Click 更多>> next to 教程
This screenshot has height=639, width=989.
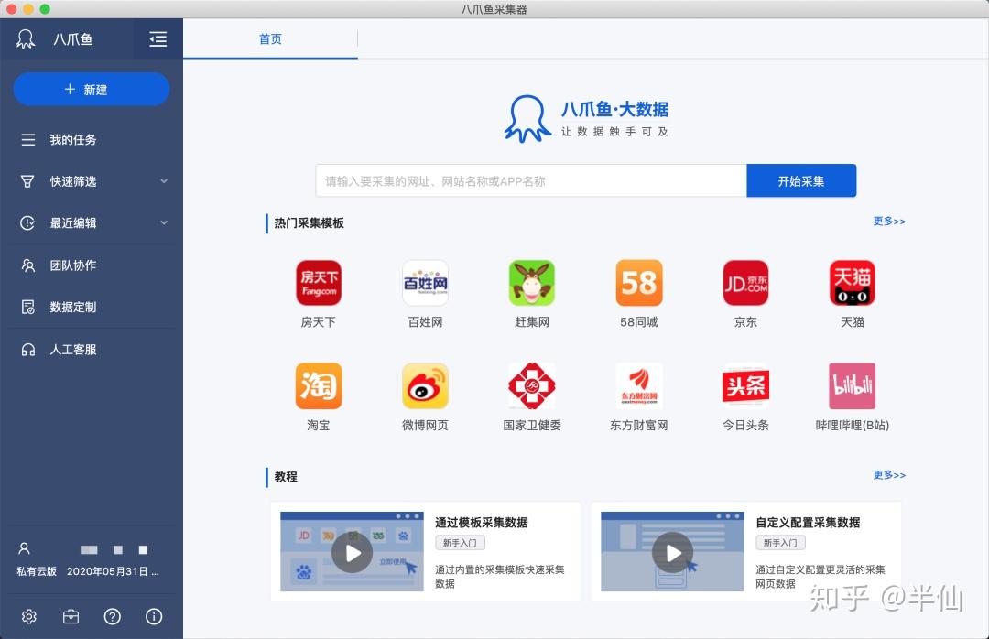tap(889, 475)
